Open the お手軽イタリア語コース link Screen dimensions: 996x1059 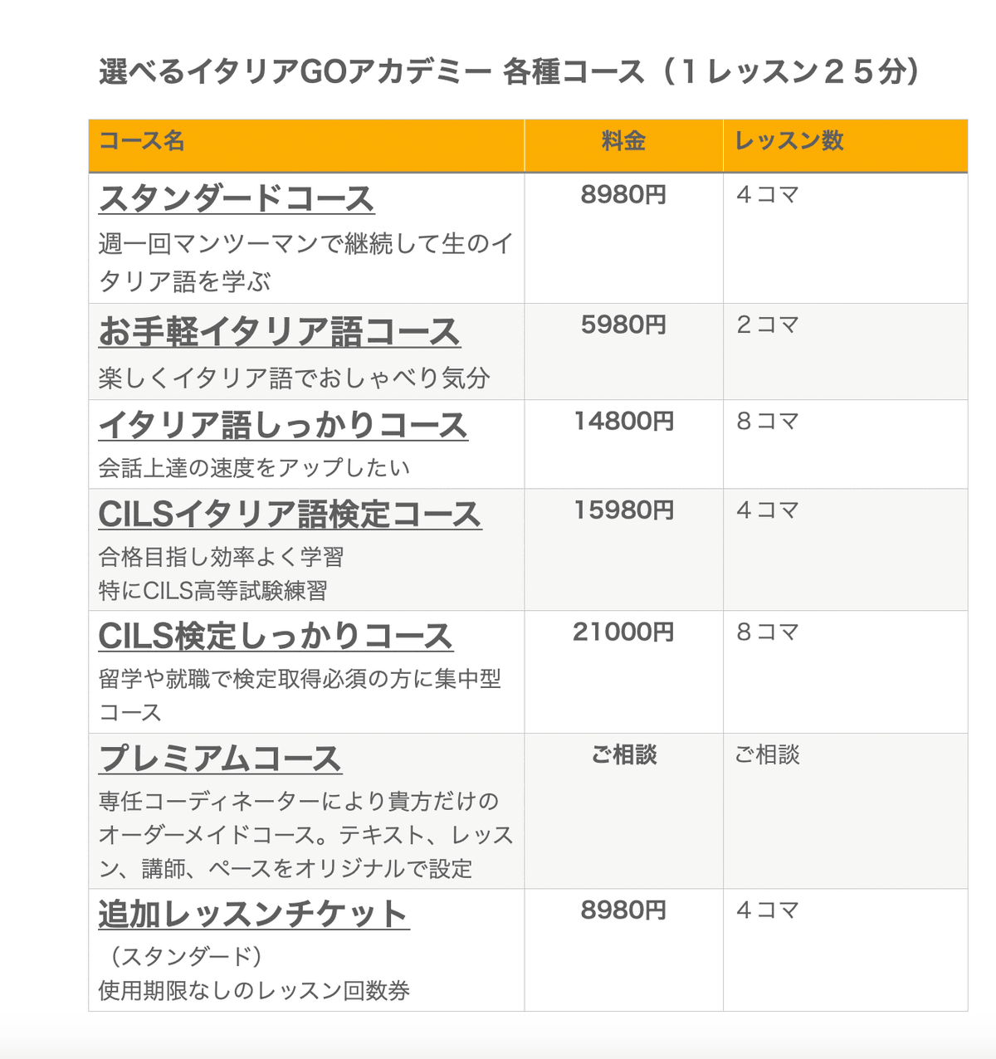pyautogui.click(x=279, y=332)
